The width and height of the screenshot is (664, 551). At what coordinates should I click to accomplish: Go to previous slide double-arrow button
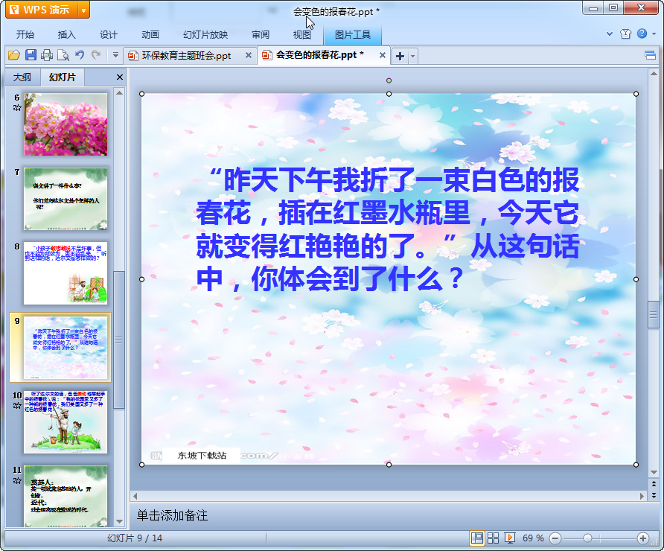(654, 484)
